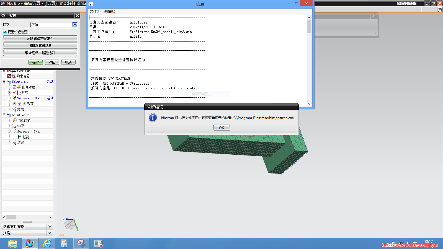Click the Solution 1 icon in the tree
The height and width of the screenshot is (249, 443).
pos(9,82)
